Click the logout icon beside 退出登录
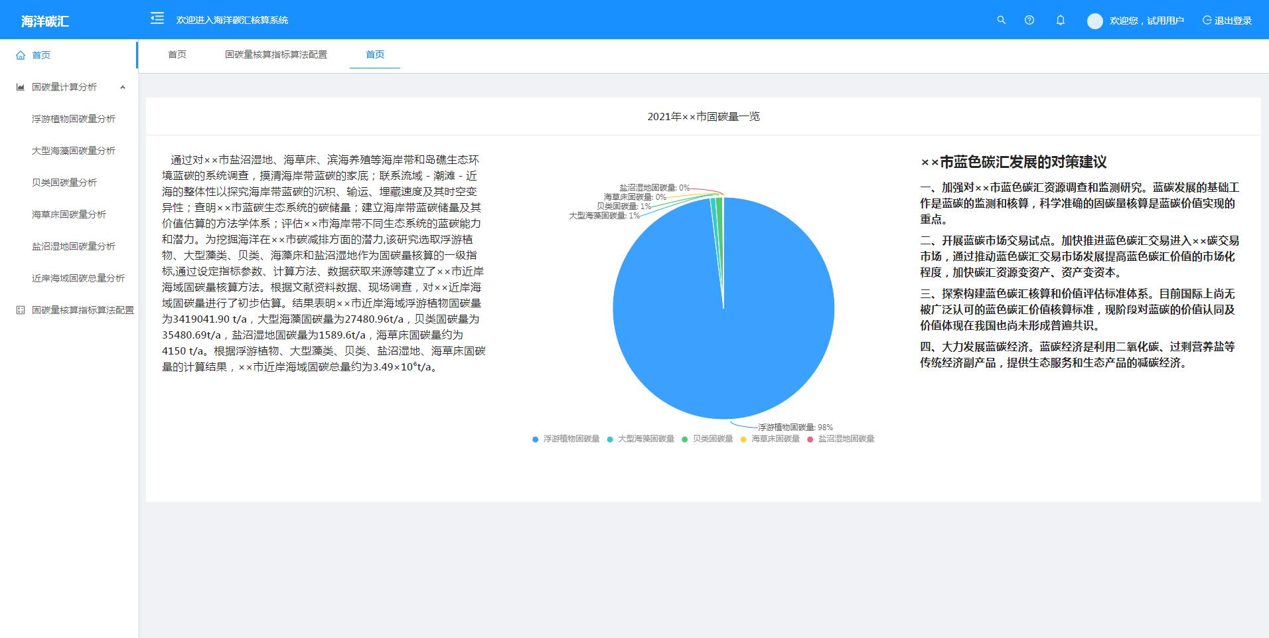Image resolution: width=1269 pixels, height=638 pixels. [x=1207, y=20]
